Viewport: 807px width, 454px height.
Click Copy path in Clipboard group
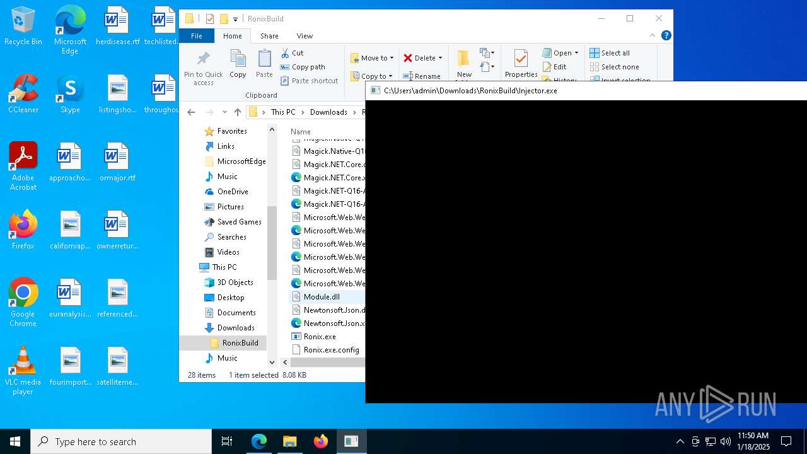coord(303,67)
